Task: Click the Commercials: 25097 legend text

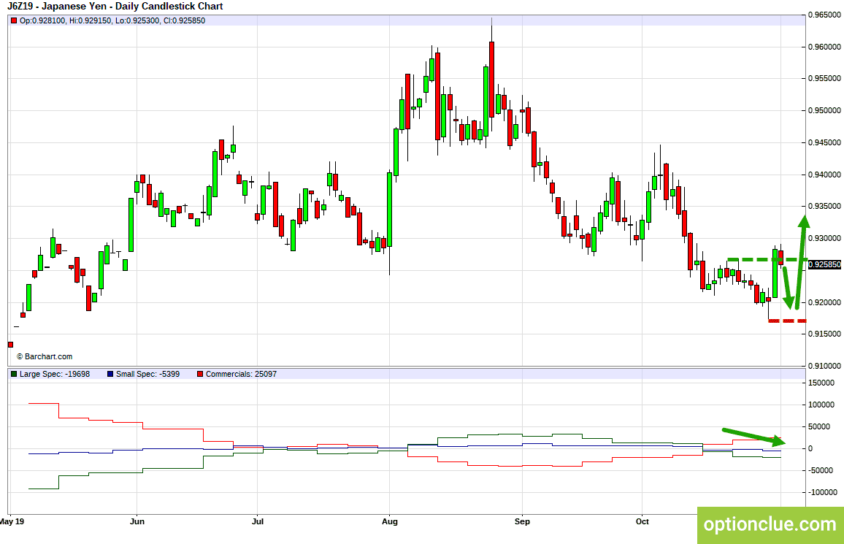Action: pyautogui.click(x=241, y=374)
